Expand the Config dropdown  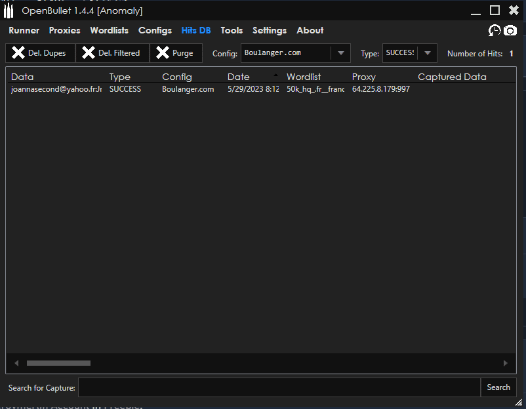(340, 53)
